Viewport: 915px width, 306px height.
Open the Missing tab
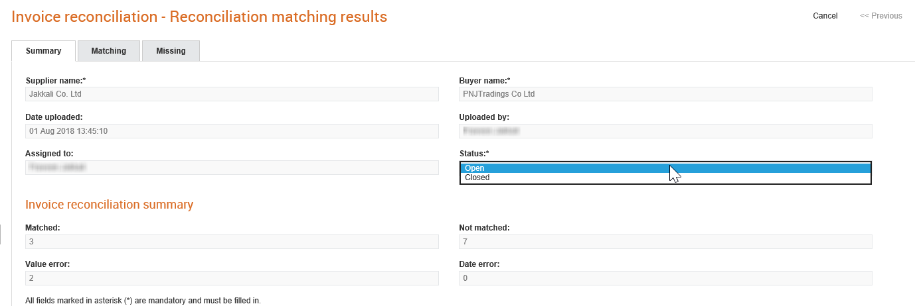click(x=171, y=51)
